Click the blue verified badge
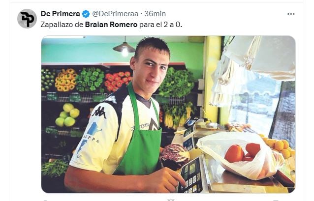 tap(86, 14)
